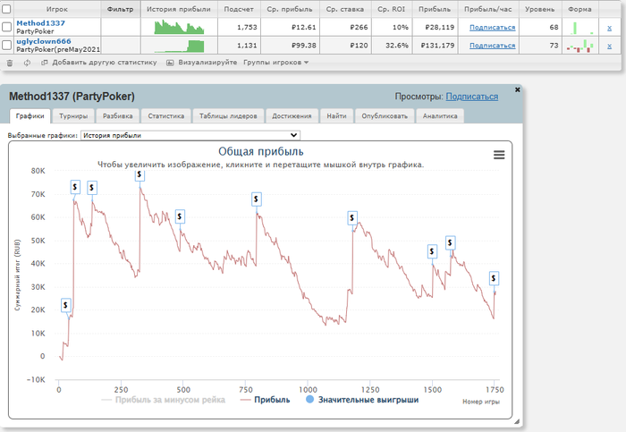Click the Фильтр column header
The height and width of the screenshot is (432, 626).
tap(120, 9)
